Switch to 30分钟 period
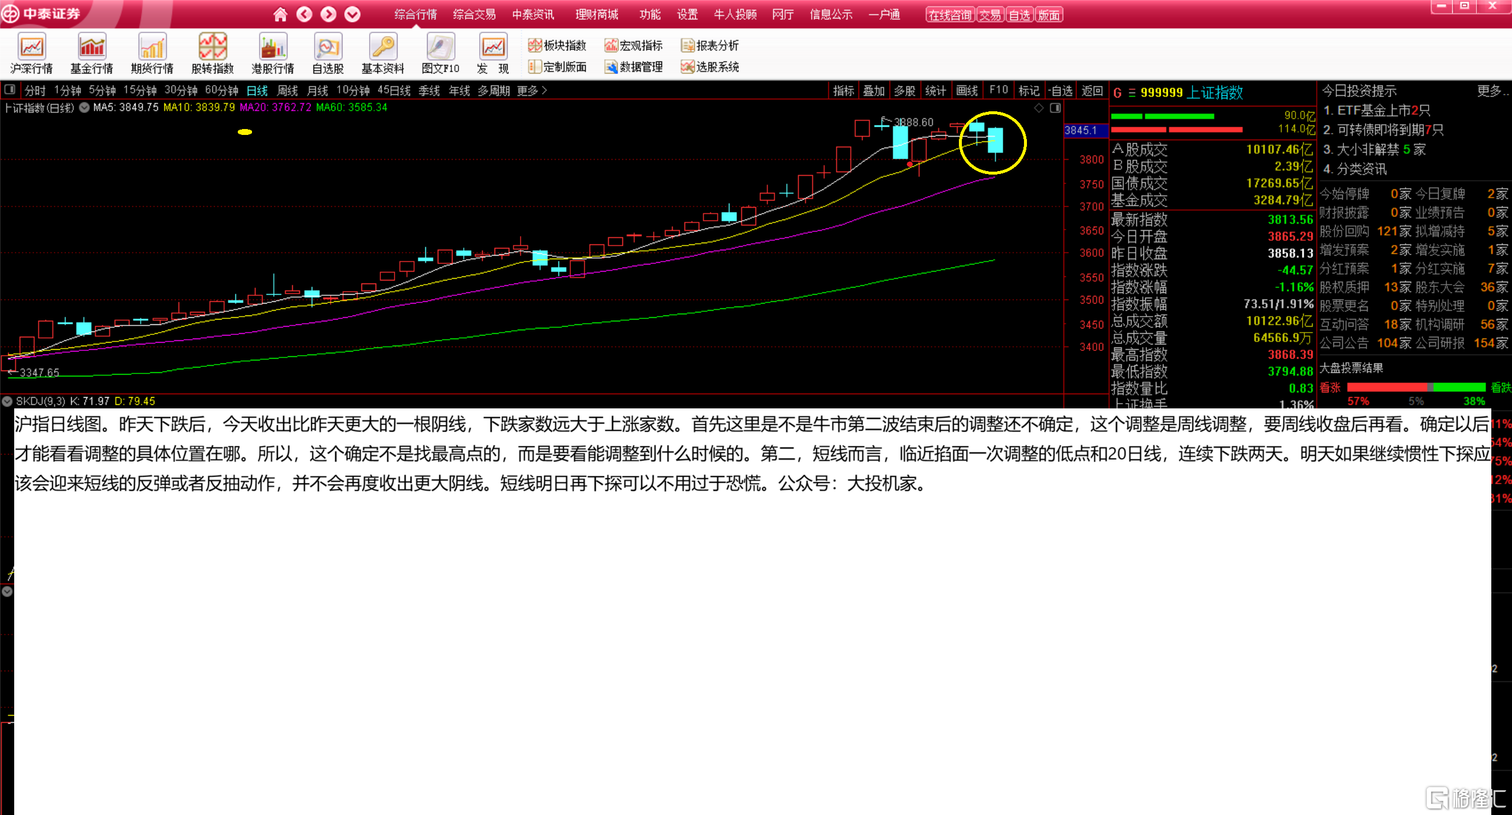The height and width of the screenshot is (815, 1512). tap(181, 91)
